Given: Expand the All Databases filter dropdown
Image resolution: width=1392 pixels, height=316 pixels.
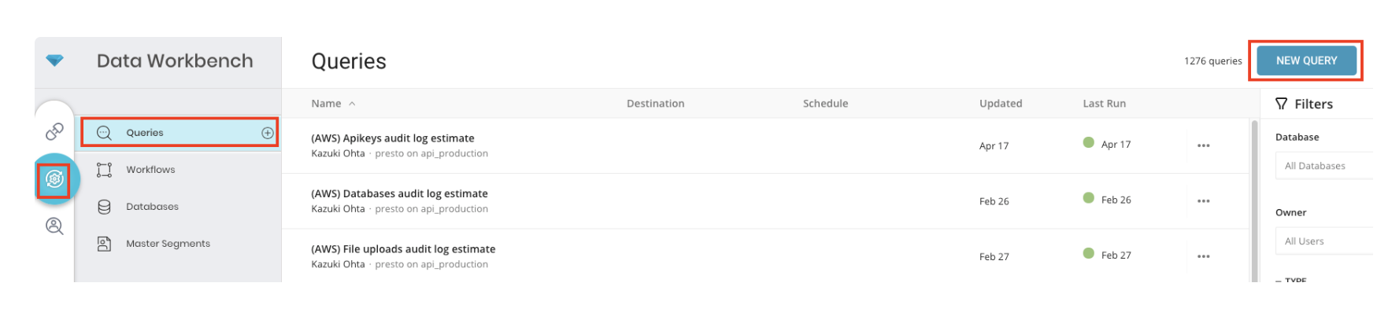Looking at the screenshot, I should click(x=1323, y=166).
